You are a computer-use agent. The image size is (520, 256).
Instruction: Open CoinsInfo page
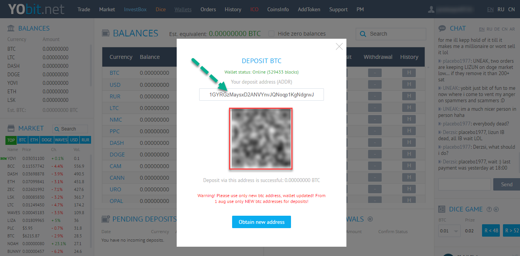click(278, 9)
